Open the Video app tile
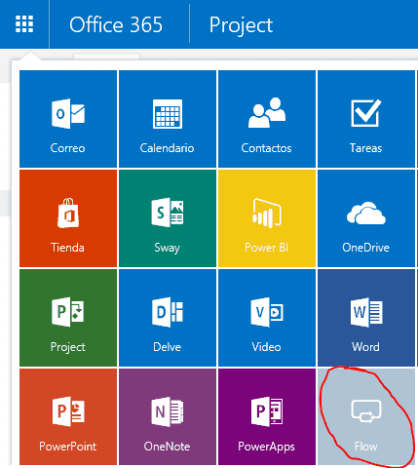Viewport: 418px width, 468px height. tap(267, 318)
